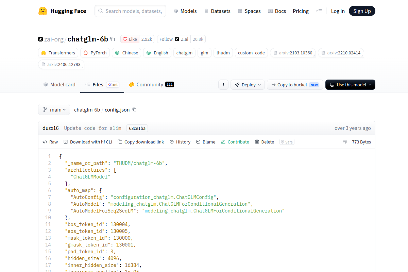This screenshot has height=272, width=408.
Task: Select the thudm tag
Action: click(x=223, y=53)
